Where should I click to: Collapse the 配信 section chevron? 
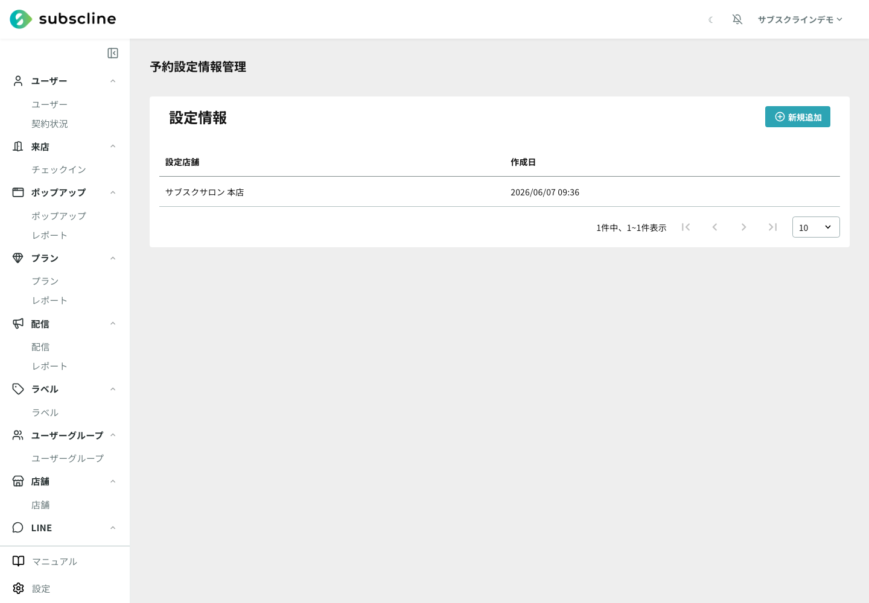pyautogui.click(x=113, y=324)
